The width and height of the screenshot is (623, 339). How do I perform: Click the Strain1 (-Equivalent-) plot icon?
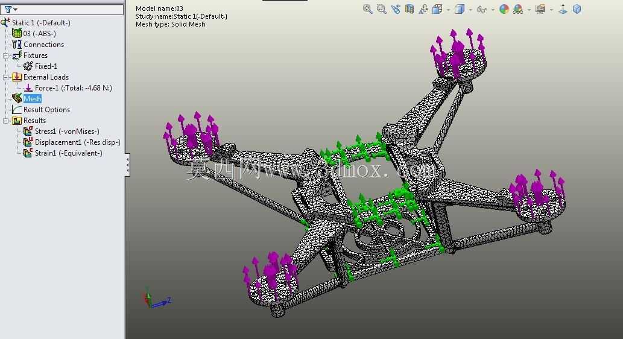coord(28,153)
